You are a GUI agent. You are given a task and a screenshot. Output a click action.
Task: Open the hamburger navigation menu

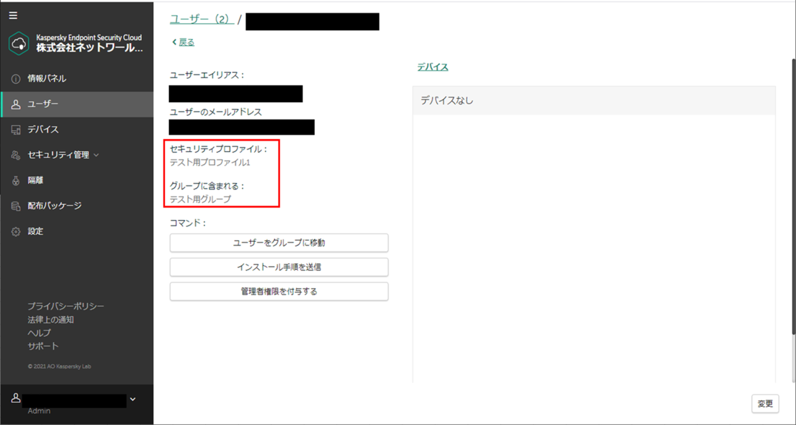pyautogui.click(x=13, y=15)
